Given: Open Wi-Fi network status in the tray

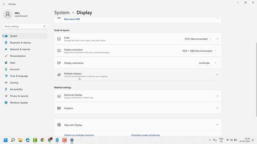Looking at the screenshot, I should (228, 140).
